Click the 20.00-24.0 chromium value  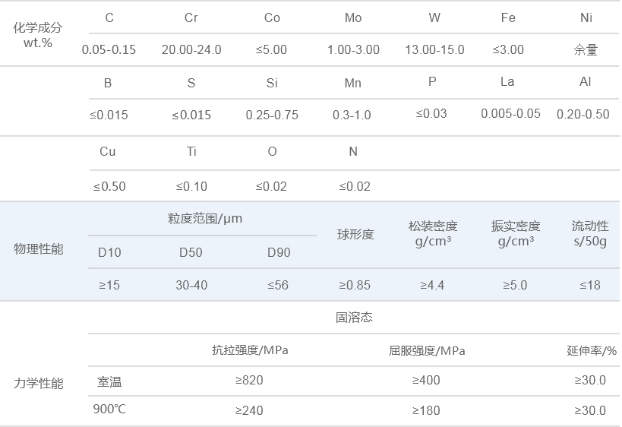[191, 50]
